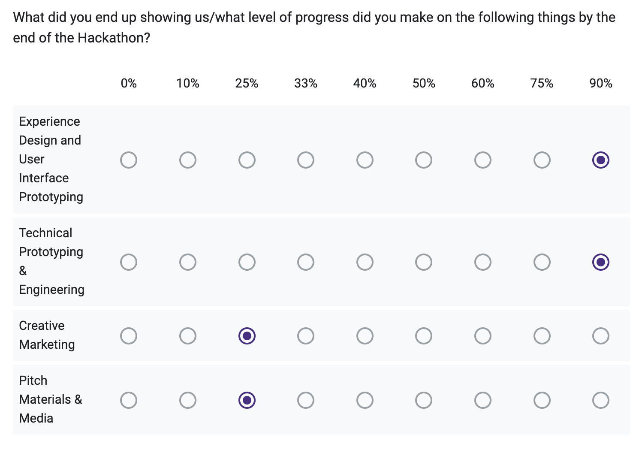Image resolution: width=639 pixels, height=453 pixels.
Task: Select 33% for Technical Prototyping & Engineering
Action: pos(306,262)
